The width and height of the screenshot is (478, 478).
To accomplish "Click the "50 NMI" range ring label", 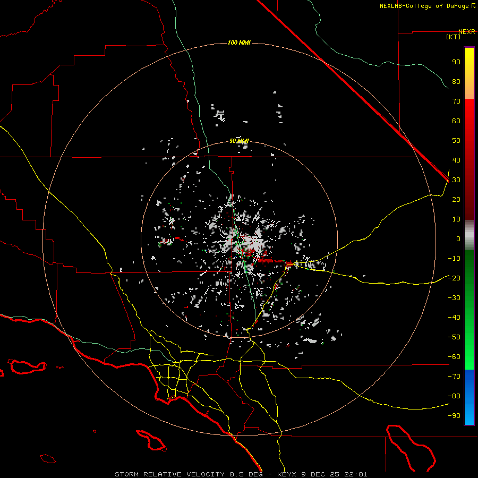I will [x=239, y=141].
